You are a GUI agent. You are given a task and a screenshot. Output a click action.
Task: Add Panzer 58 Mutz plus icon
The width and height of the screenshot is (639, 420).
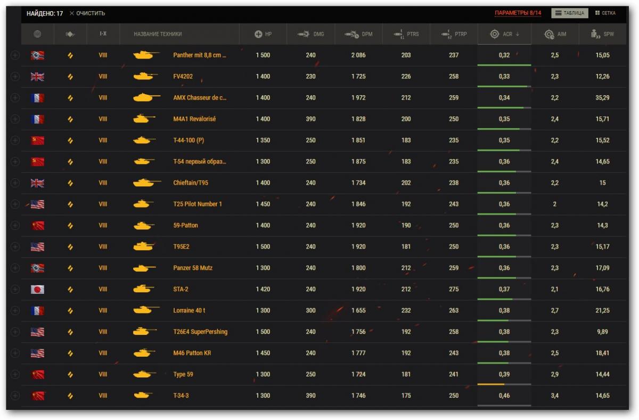coord(15,268)
